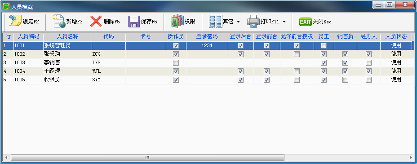Add a new record with 新增F3 icon
The height and width of the screenshot is (164, 417).
pos(59,21)
